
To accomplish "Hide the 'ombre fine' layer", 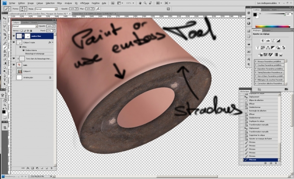I will click(14, 36).
